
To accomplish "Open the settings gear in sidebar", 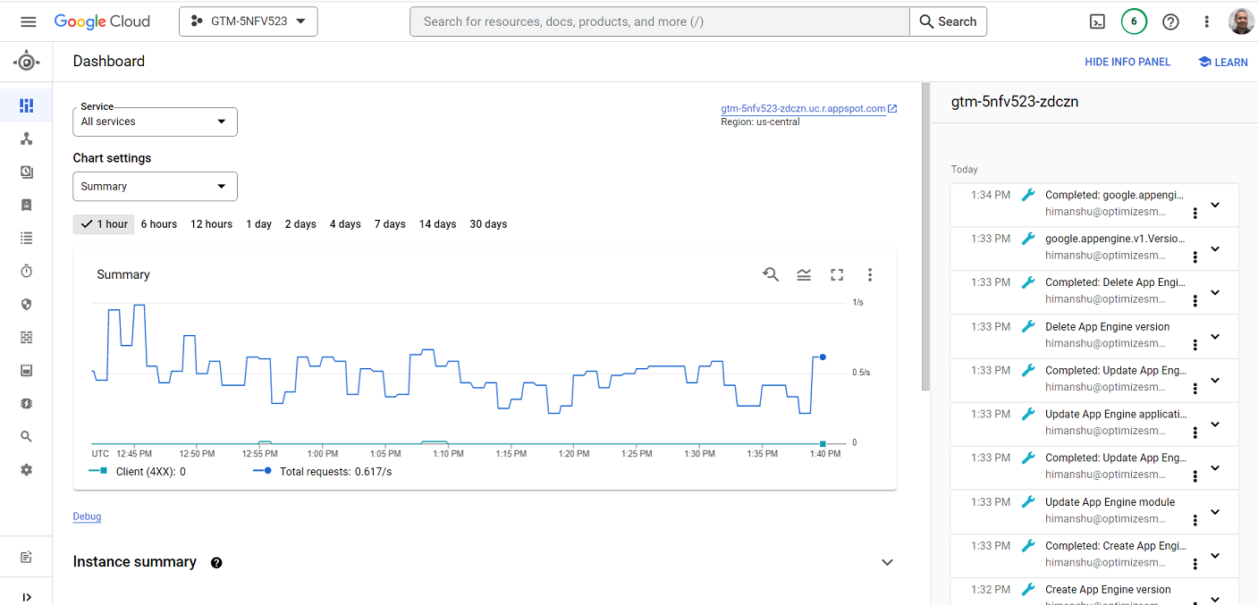I will pyautogui.click(x=27, y=469).
